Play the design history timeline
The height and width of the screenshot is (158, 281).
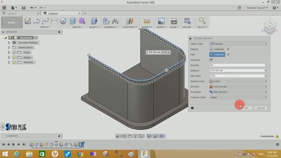14,144
